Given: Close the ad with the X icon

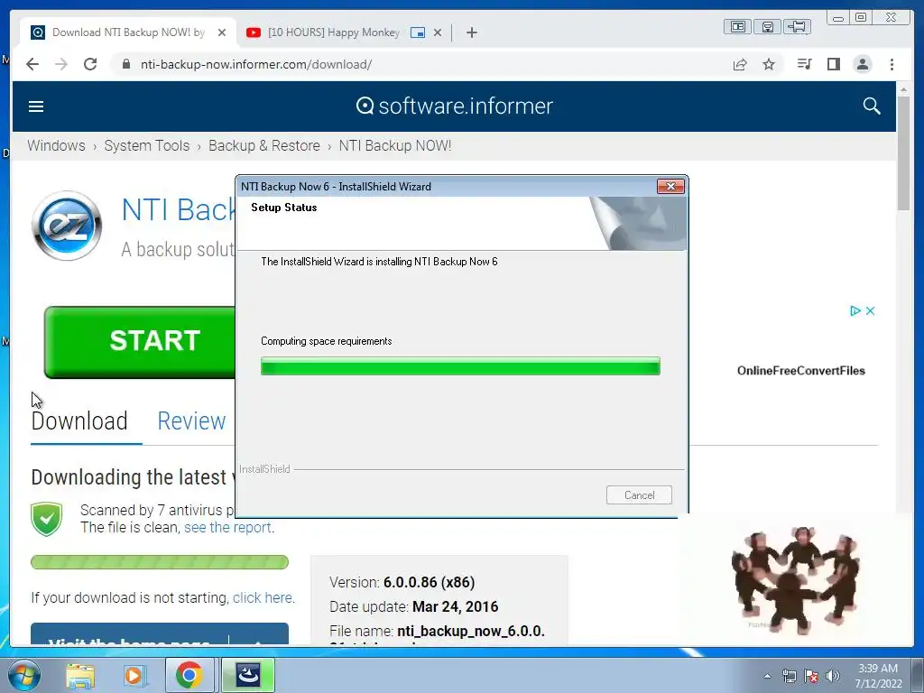Looking at the screenshot, I should 871,310.
